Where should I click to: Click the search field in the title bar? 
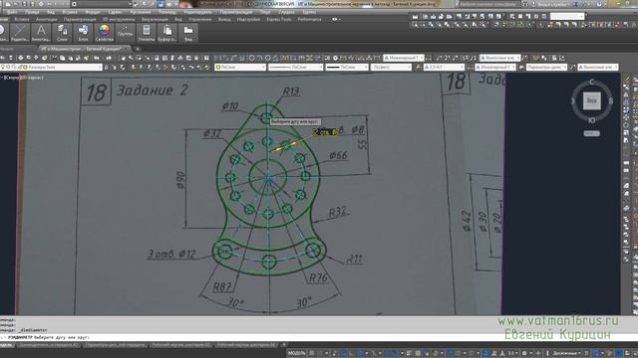coord(489,4)
